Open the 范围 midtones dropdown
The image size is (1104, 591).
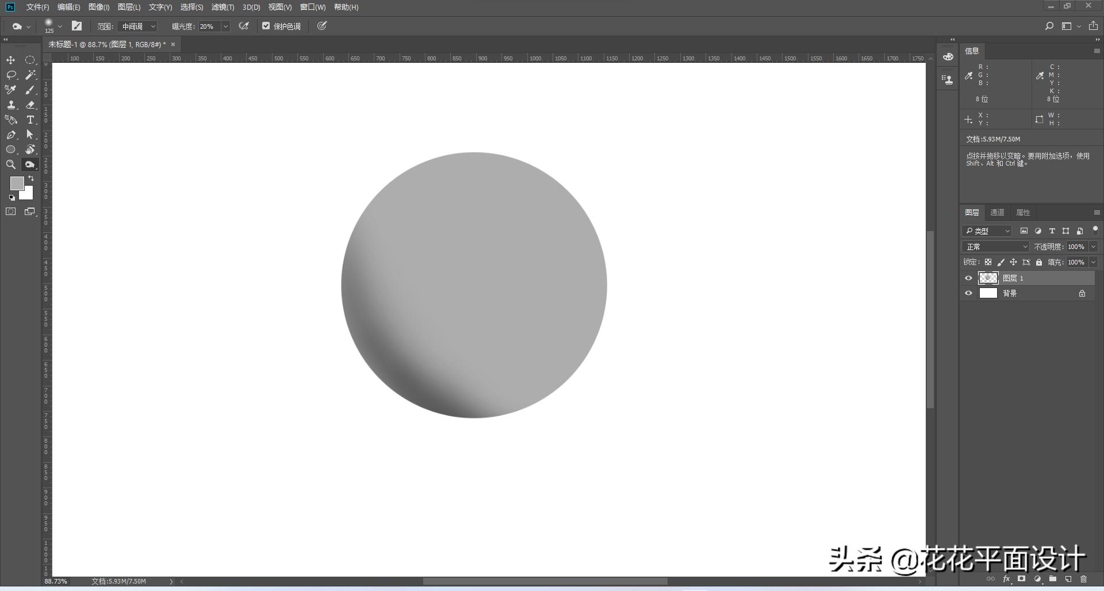[x=138, y=26]
